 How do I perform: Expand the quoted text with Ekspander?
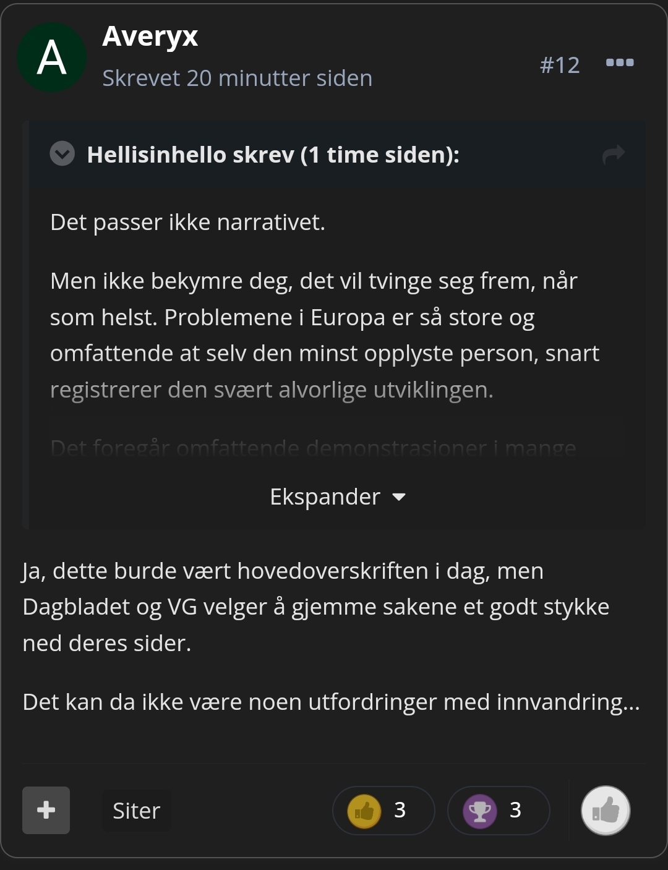[337, 497]
